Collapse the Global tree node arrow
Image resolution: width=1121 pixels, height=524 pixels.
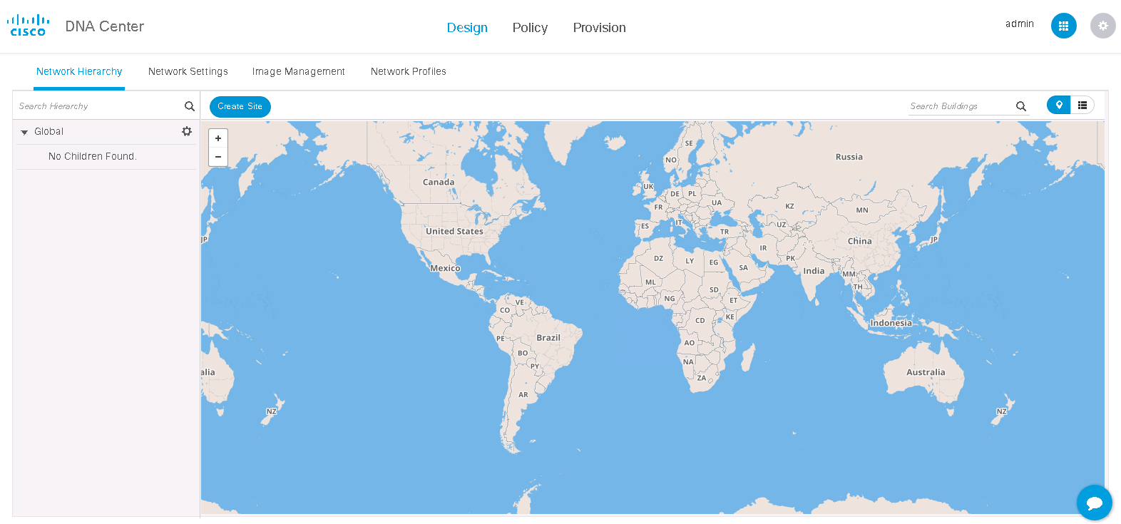[24, 132]
